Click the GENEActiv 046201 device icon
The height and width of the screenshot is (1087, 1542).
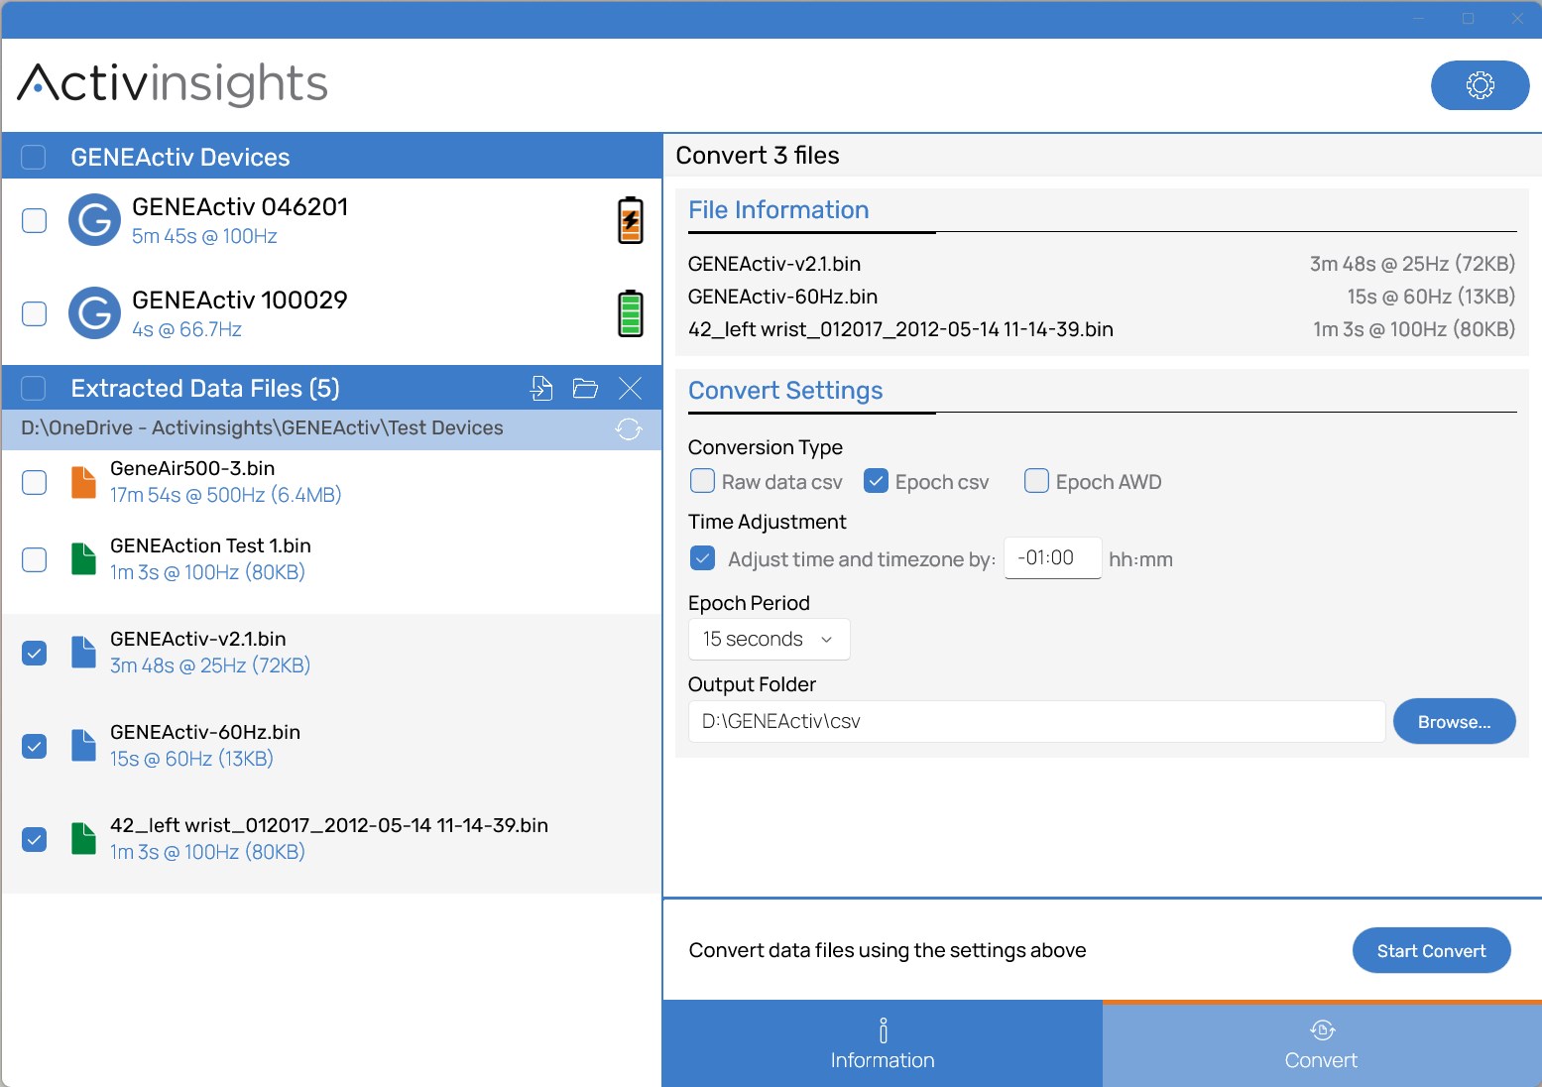[94, 220]
